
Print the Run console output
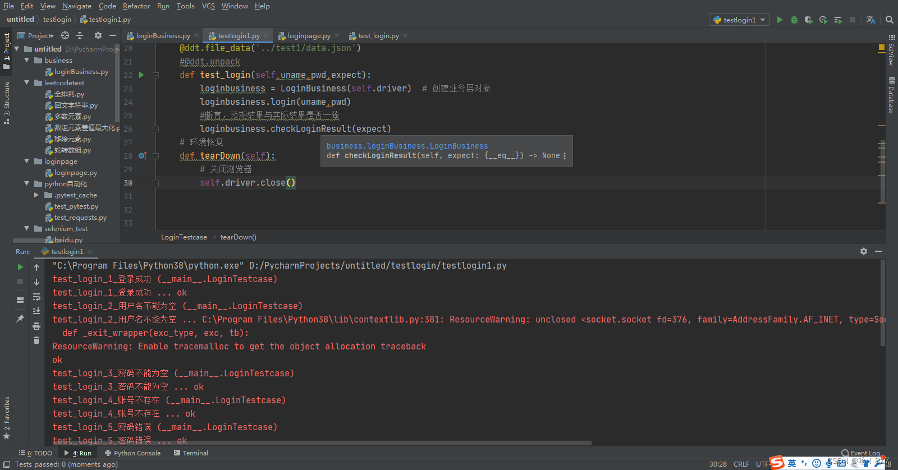coord(36,326)
